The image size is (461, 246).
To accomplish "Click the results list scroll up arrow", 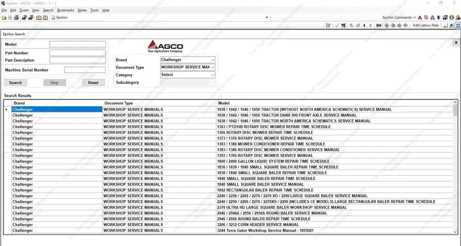I will [x=455, y=102].
